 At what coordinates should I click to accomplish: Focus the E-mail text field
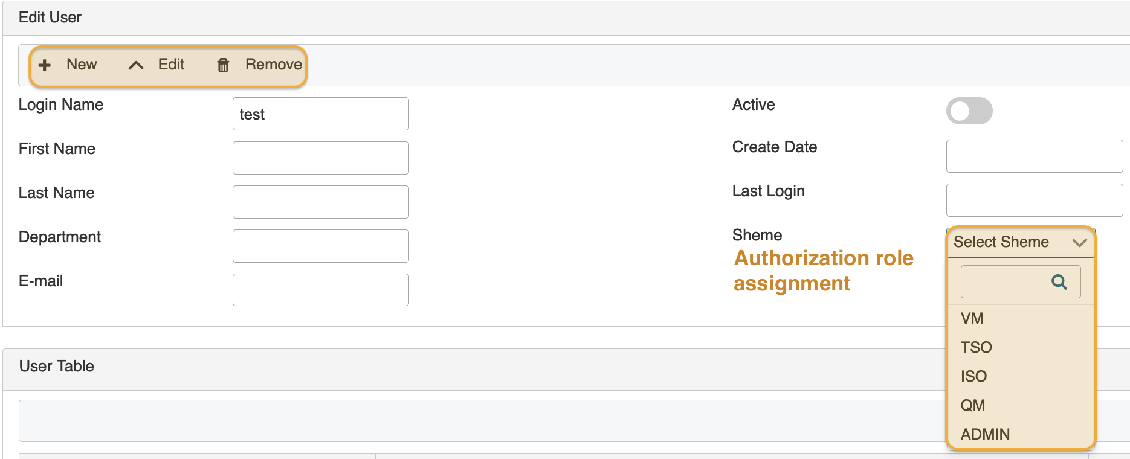tap(320, 290)
